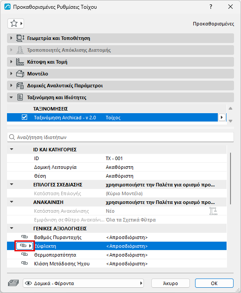The height and width of the screenshot is (293, 241).
Task: Click the Archicad logo in title bar
Action: pyautogui.click(x=7, y=7)
